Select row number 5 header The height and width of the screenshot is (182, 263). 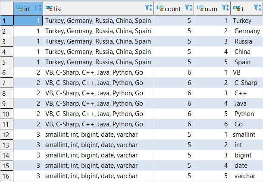tap(6, 62)
